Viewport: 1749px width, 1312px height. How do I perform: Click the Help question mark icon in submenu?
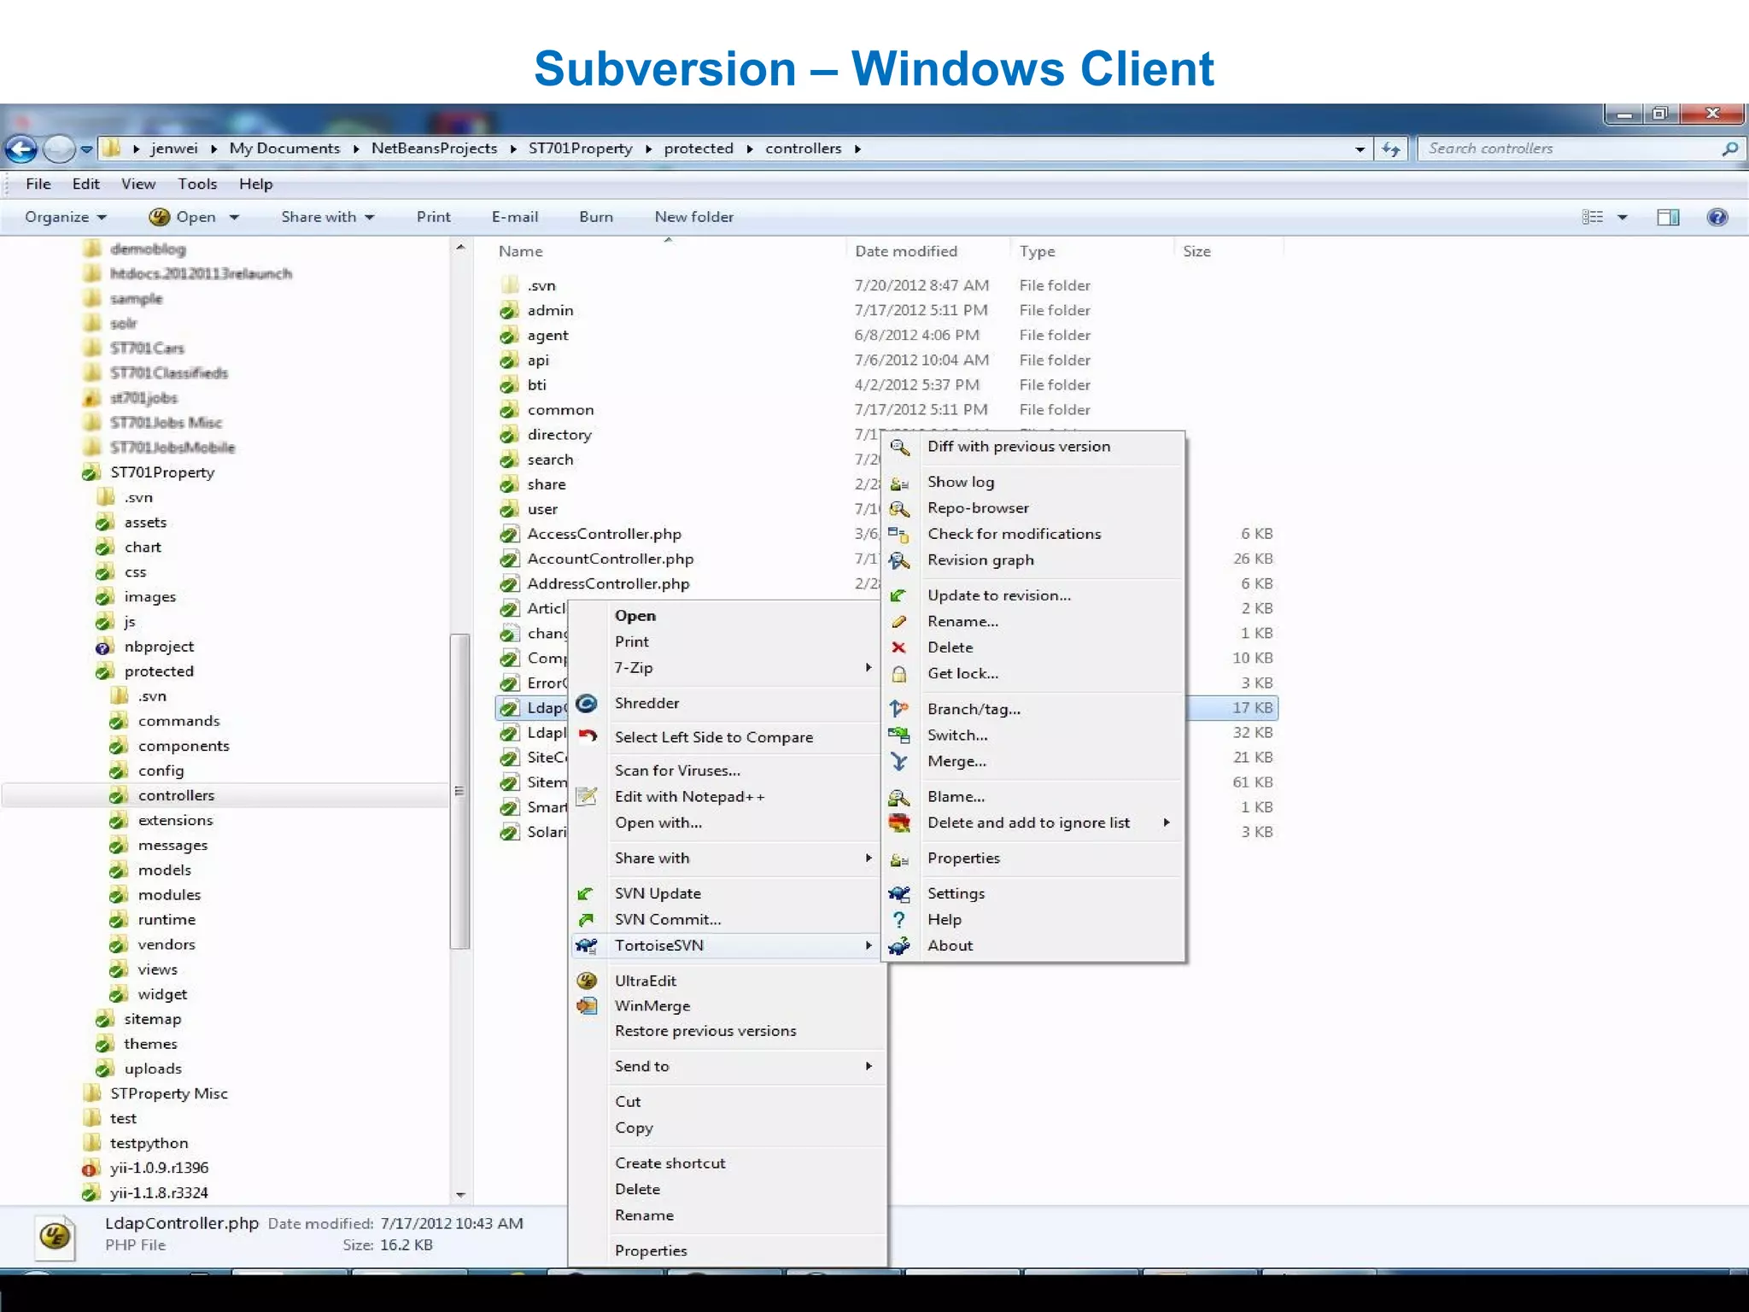click(x=899, y=920)
